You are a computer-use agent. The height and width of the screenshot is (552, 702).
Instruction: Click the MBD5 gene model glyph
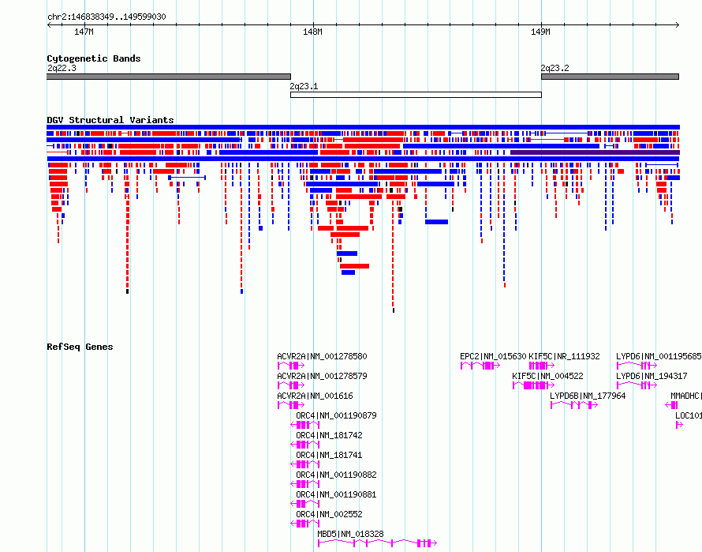click(x=377, y=543)
